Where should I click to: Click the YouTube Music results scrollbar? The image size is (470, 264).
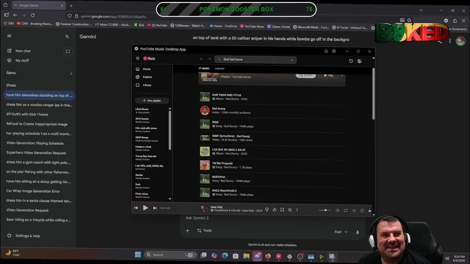(x=373, y=94)
